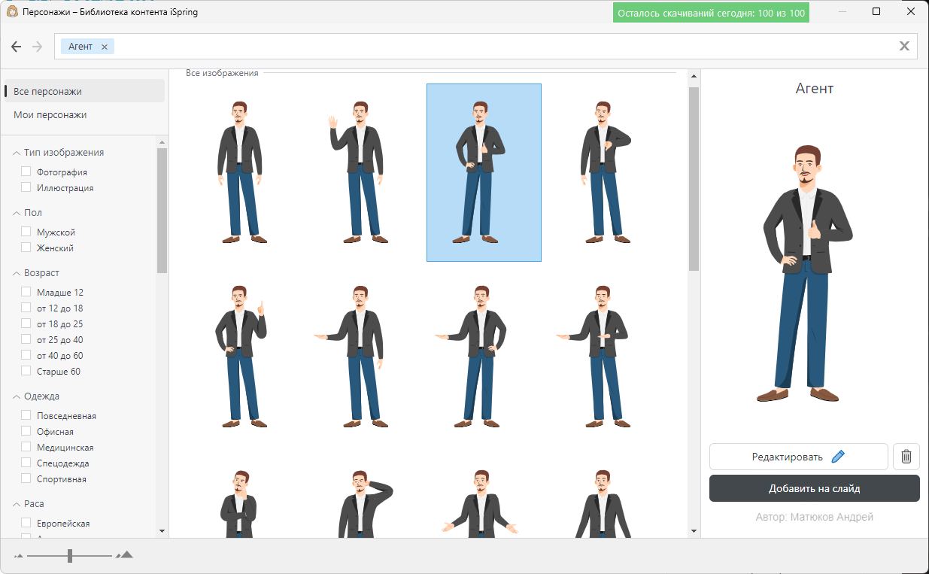Check the Спецодежда checkbox
Viewport: 929px width, 574px height.
click(26, 463)
